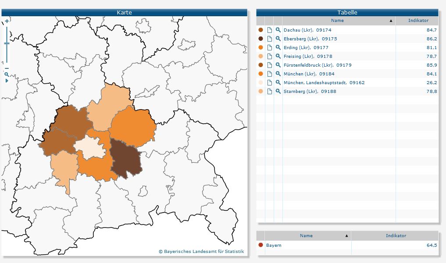Zoom to Freising (Lkr) with its magnifier icon
This screenshot has width=446, height=263.
coord(278,56)
